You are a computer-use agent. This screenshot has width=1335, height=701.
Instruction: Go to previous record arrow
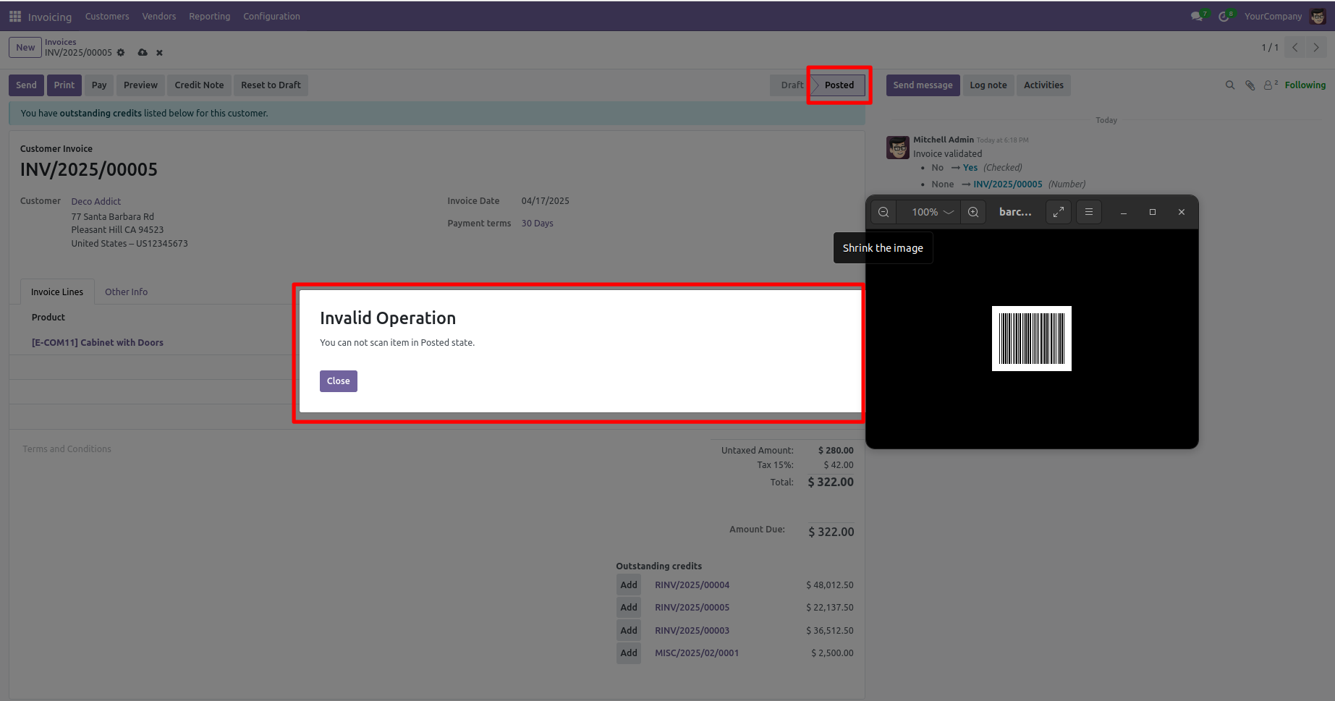click(1295, 48)
